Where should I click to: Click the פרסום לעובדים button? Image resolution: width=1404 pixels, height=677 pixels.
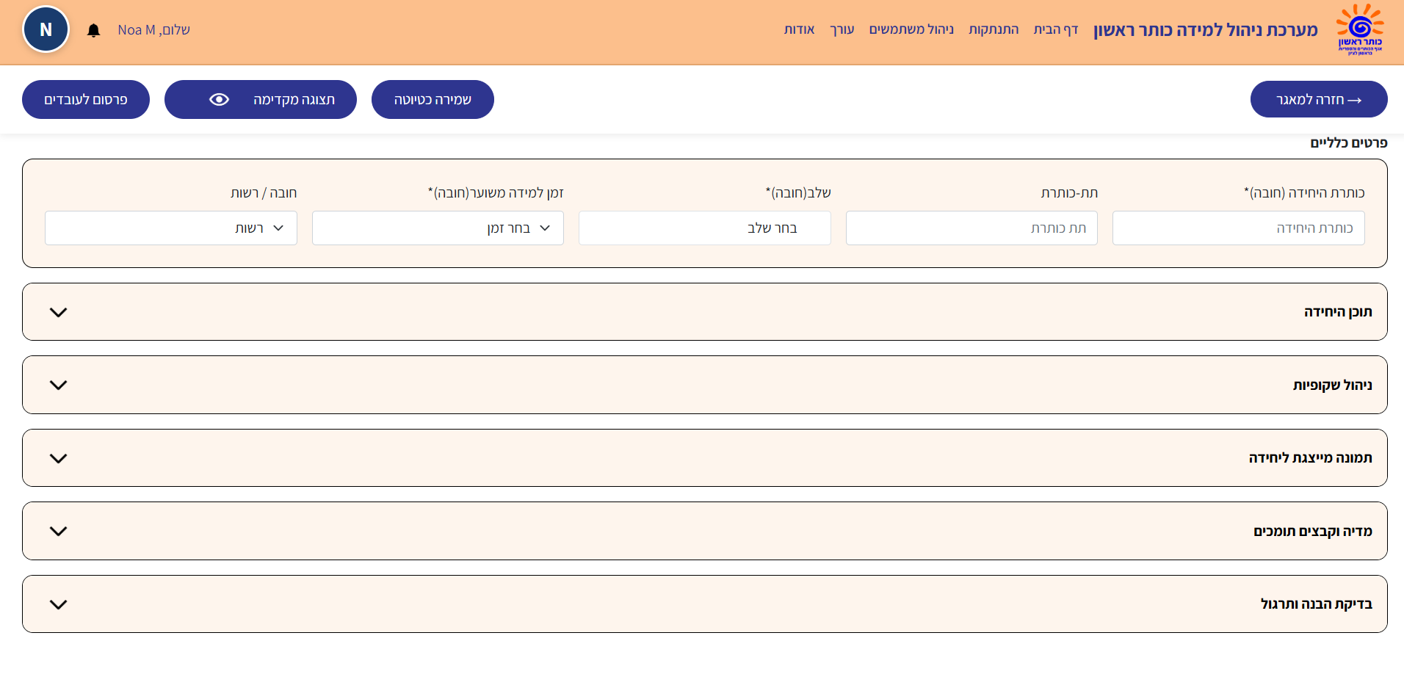86,100
